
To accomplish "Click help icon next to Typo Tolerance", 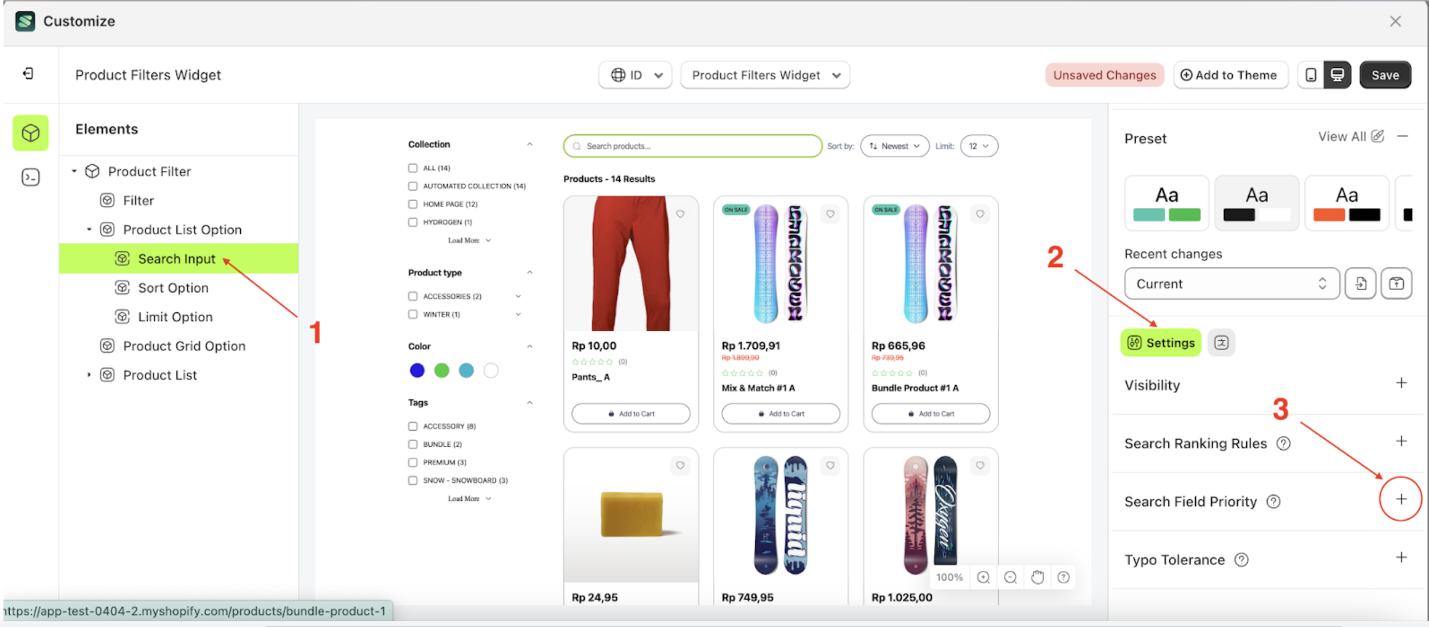I will tap(1241, 560).
